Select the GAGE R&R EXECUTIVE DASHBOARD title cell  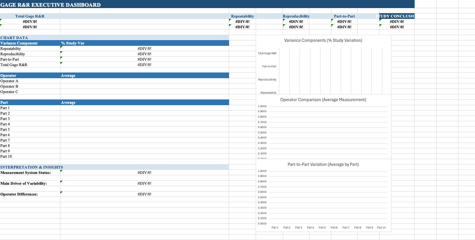click(51, 5)
